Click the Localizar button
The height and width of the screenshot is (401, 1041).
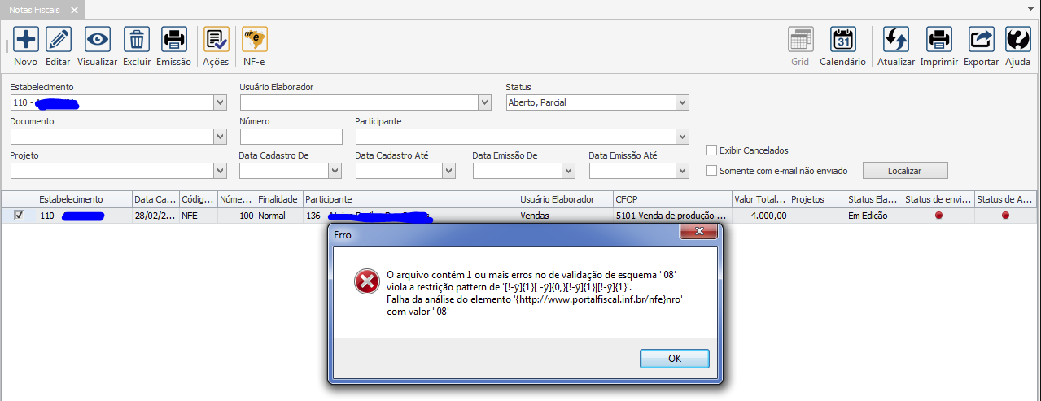(905, 171)
